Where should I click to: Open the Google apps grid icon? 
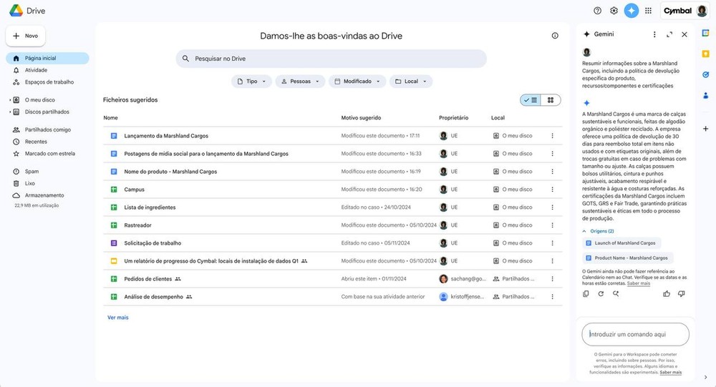click(x=648, y=11)
